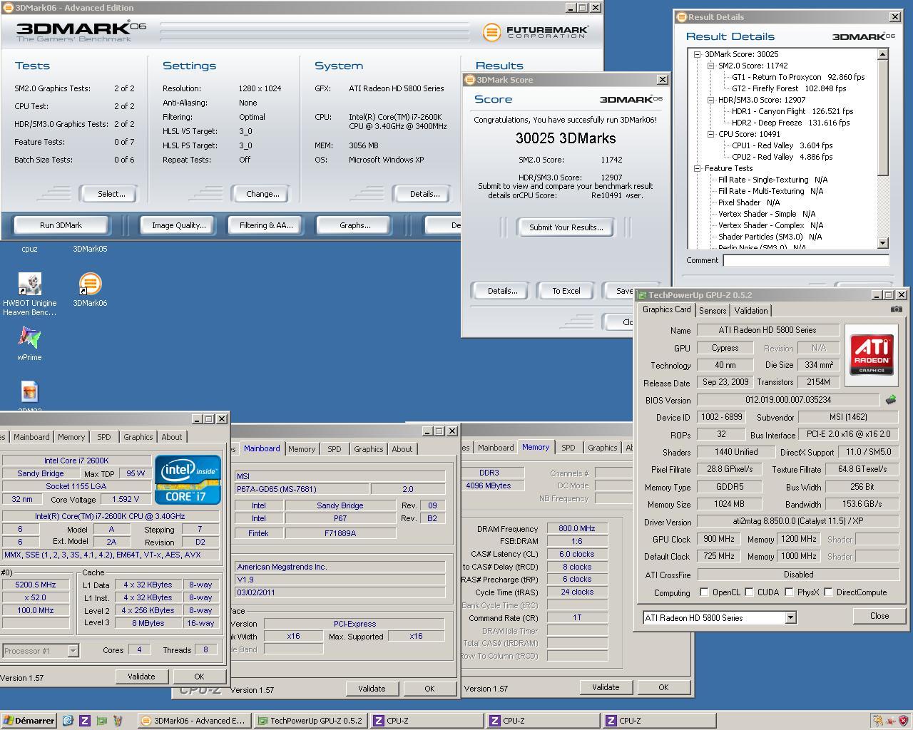Screen dimensions: 913x730
Task: Click the Result Details scrollbar up arrow
Action: (x=882, y=54)
